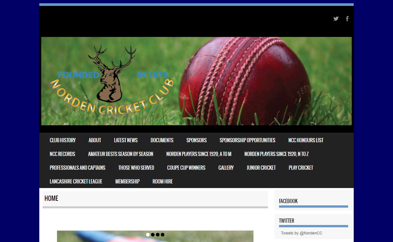This screenshot has width=393, height=242.
Task: Select the first slider dot
Action: point(148,234)
